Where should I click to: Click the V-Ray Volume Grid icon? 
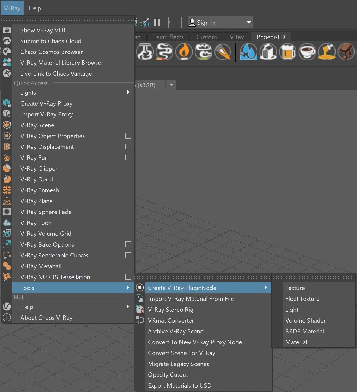click(x=7, y=234)
